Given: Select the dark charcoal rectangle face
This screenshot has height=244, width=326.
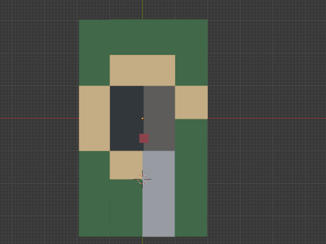Looking at the screenshot, I should [126, 118].
